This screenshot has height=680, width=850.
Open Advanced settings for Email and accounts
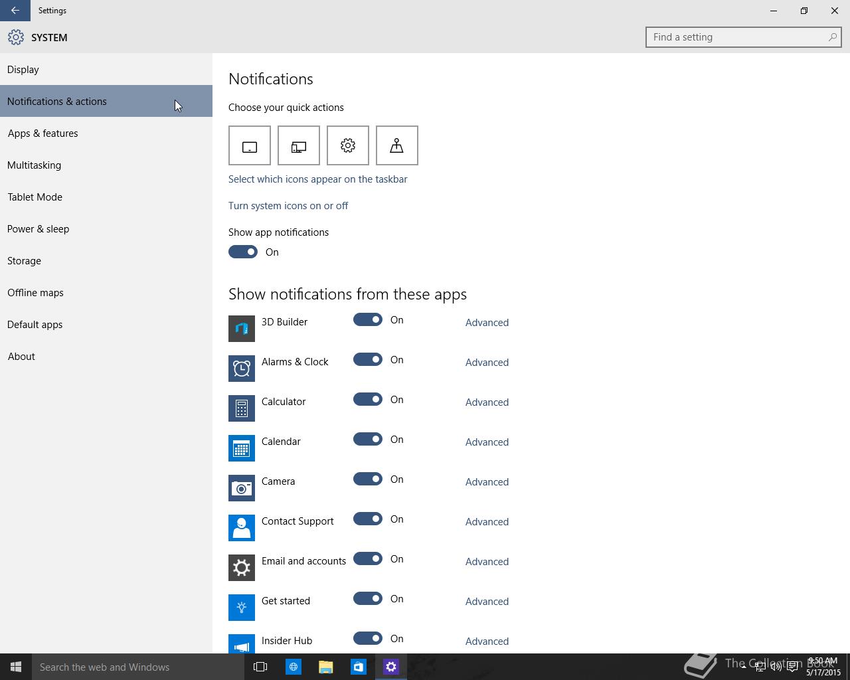coord(487,561)
